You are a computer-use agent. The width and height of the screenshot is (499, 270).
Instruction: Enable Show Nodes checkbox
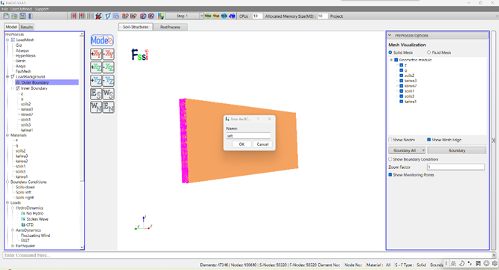[390, 140]
